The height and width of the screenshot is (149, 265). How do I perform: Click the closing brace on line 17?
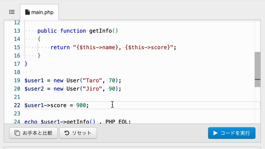(26, 64)
